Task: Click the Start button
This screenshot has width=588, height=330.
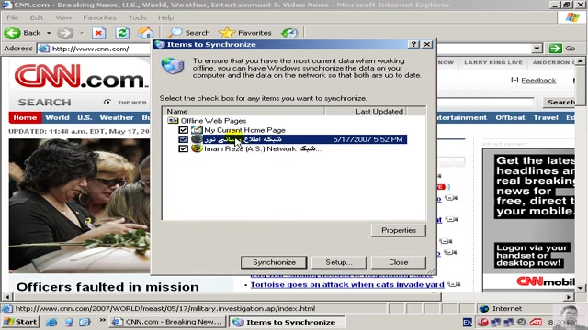Action: pos(20,322)
